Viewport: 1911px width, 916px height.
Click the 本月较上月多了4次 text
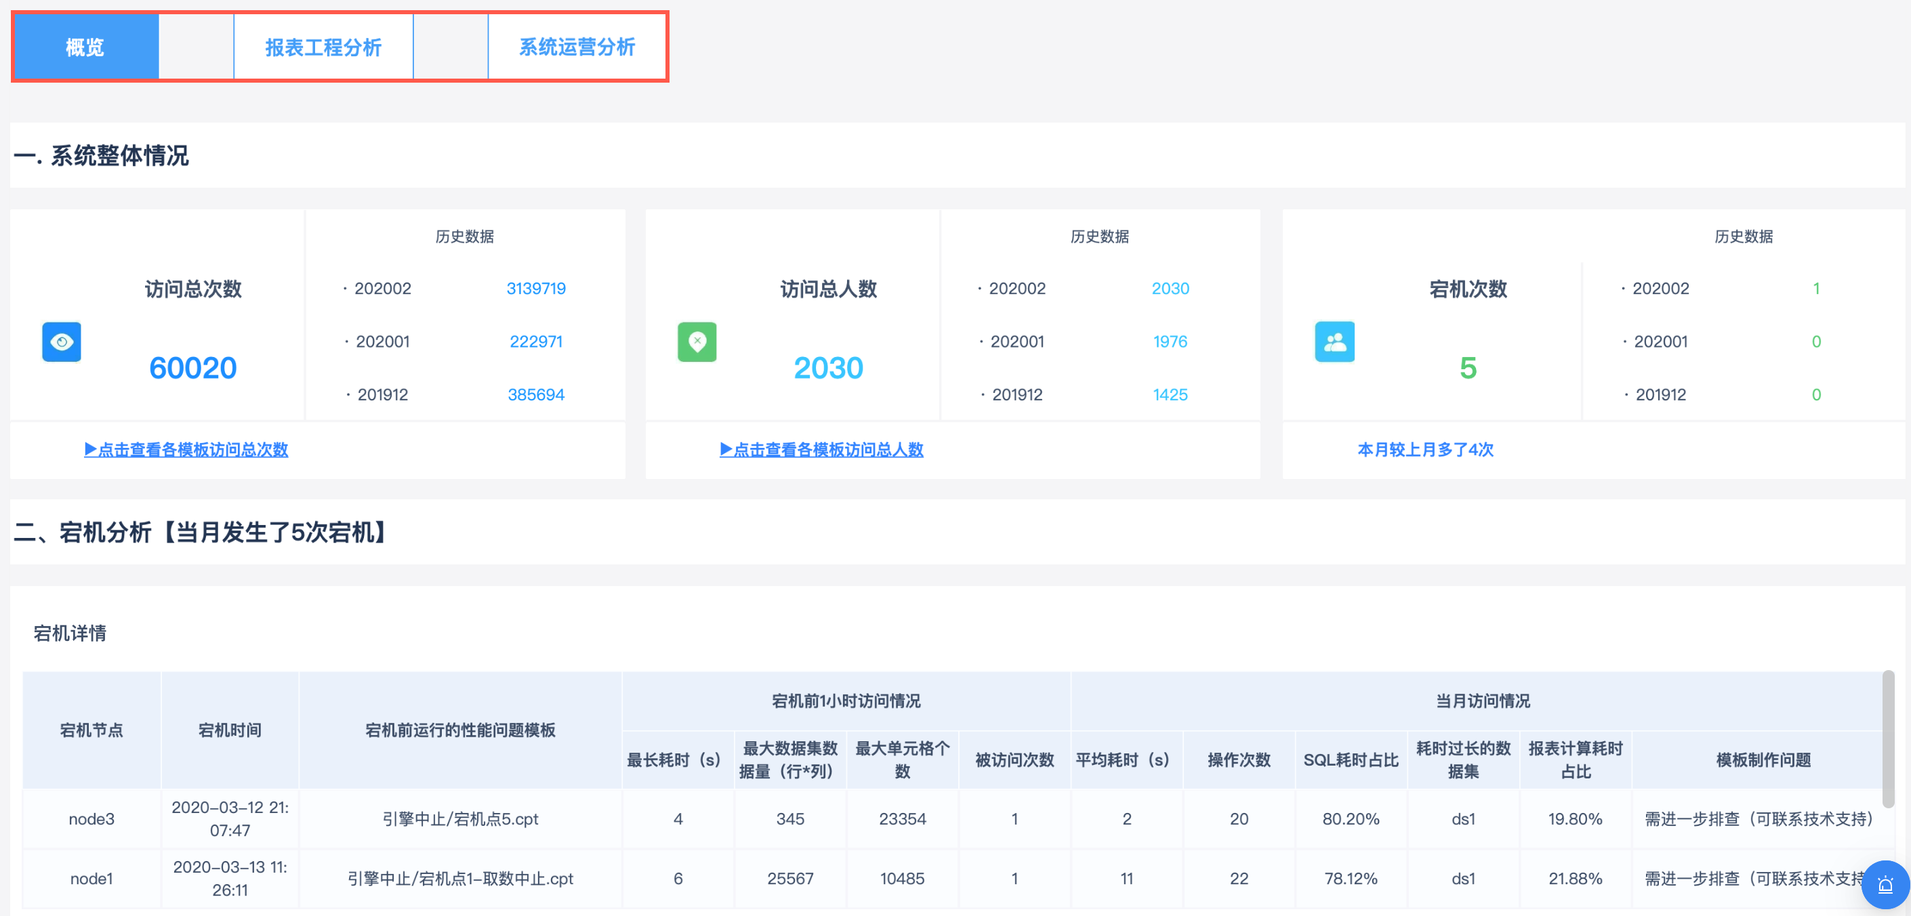click(x=1424, y=449)
